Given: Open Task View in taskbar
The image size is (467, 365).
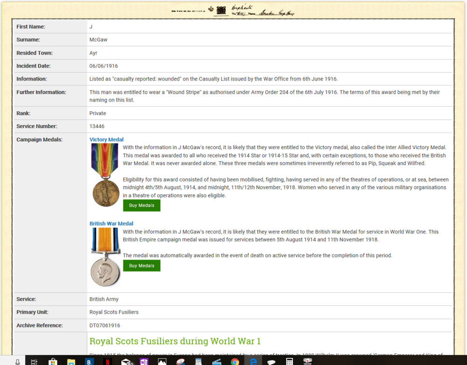Looking at the screenshot, I should pos(34,361).
